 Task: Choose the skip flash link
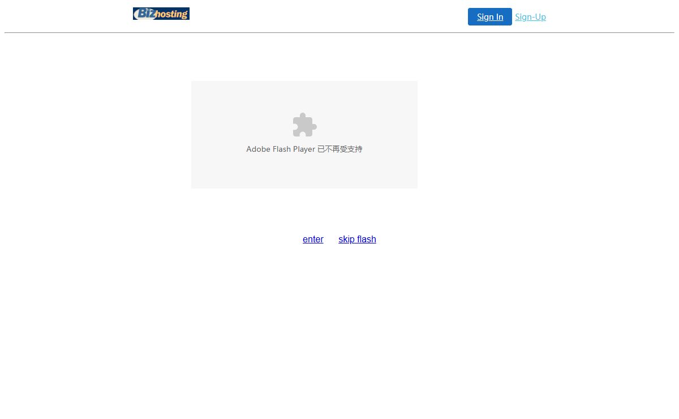(x=357, y=239)
